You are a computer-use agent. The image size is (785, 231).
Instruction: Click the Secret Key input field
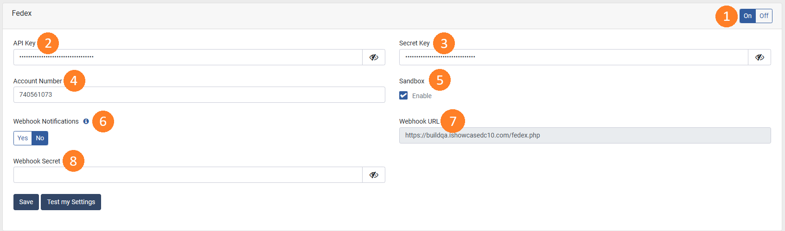574,57
